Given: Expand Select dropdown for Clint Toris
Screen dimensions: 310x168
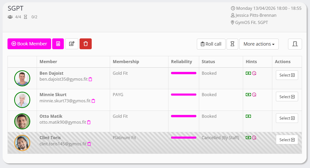Looking at the screenshot, I should [x=287, y=140].
